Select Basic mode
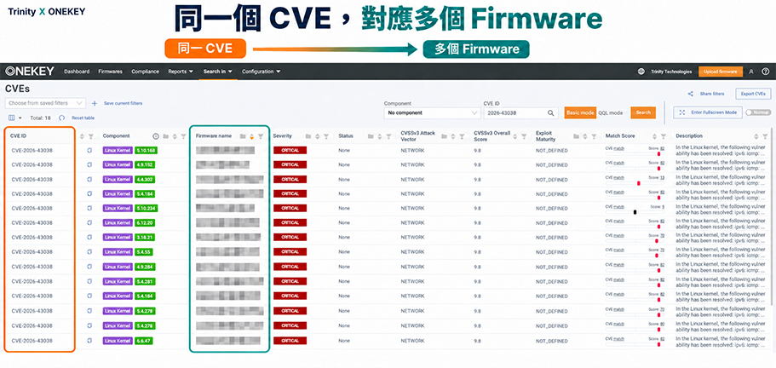The height and width of the screenshot is (368, 776). point(580,112)
